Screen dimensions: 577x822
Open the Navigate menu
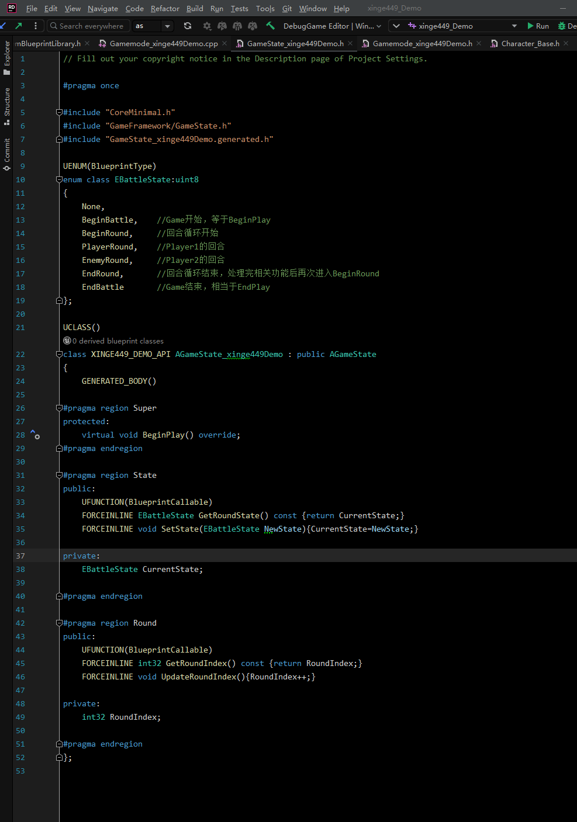coord(103,8)
